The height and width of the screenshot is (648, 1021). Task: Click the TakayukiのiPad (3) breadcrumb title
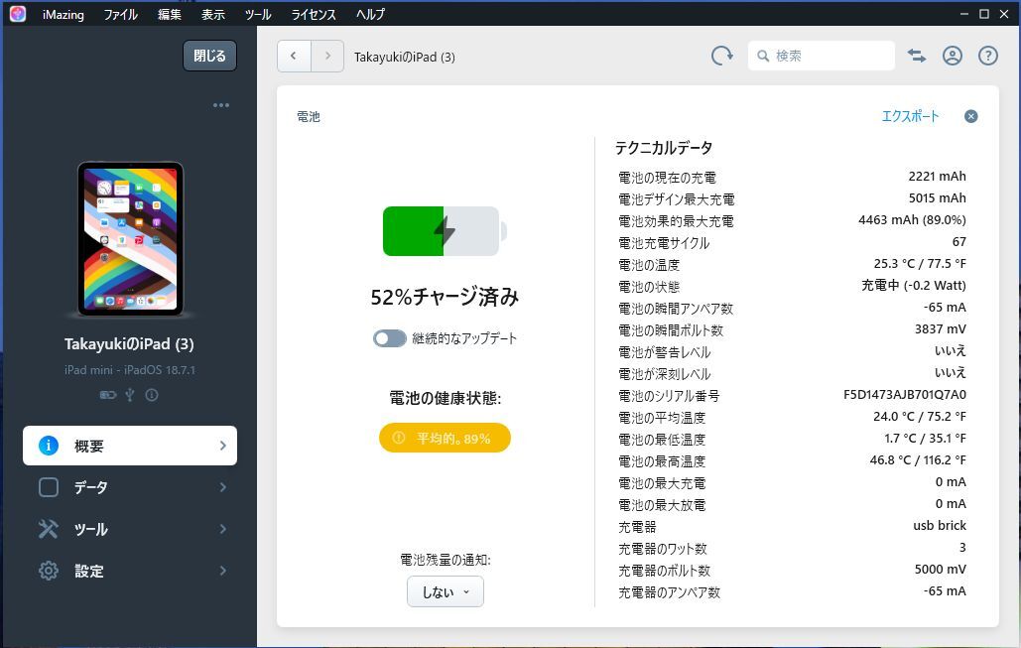click(405, 58)
